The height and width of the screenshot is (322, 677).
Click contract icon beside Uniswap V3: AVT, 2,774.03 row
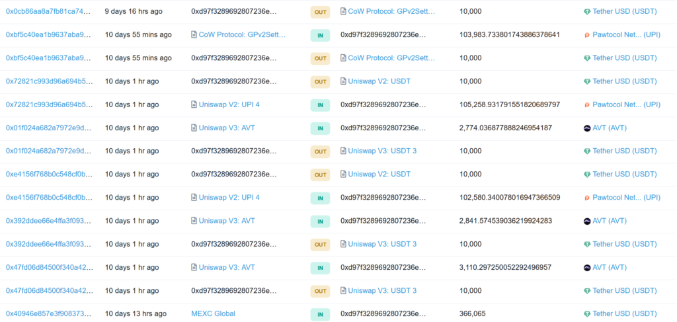point(194,128)
